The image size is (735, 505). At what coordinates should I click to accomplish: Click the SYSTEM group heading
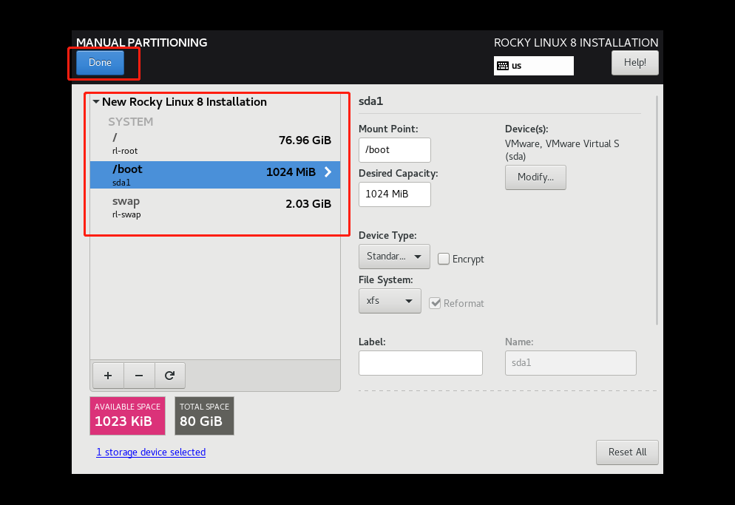131,122
